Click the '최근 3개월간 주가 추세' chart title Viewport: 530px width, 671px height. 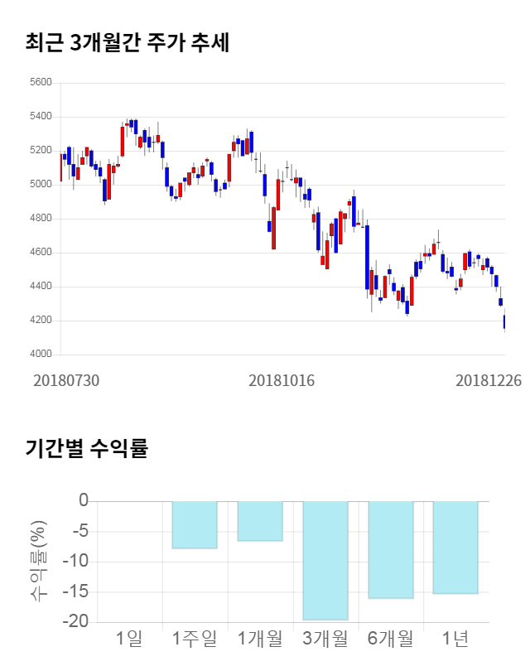click(127, 42)
